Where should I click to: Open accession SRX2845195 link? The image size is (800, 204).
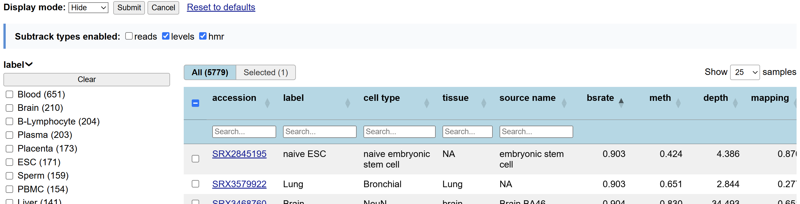240,154
